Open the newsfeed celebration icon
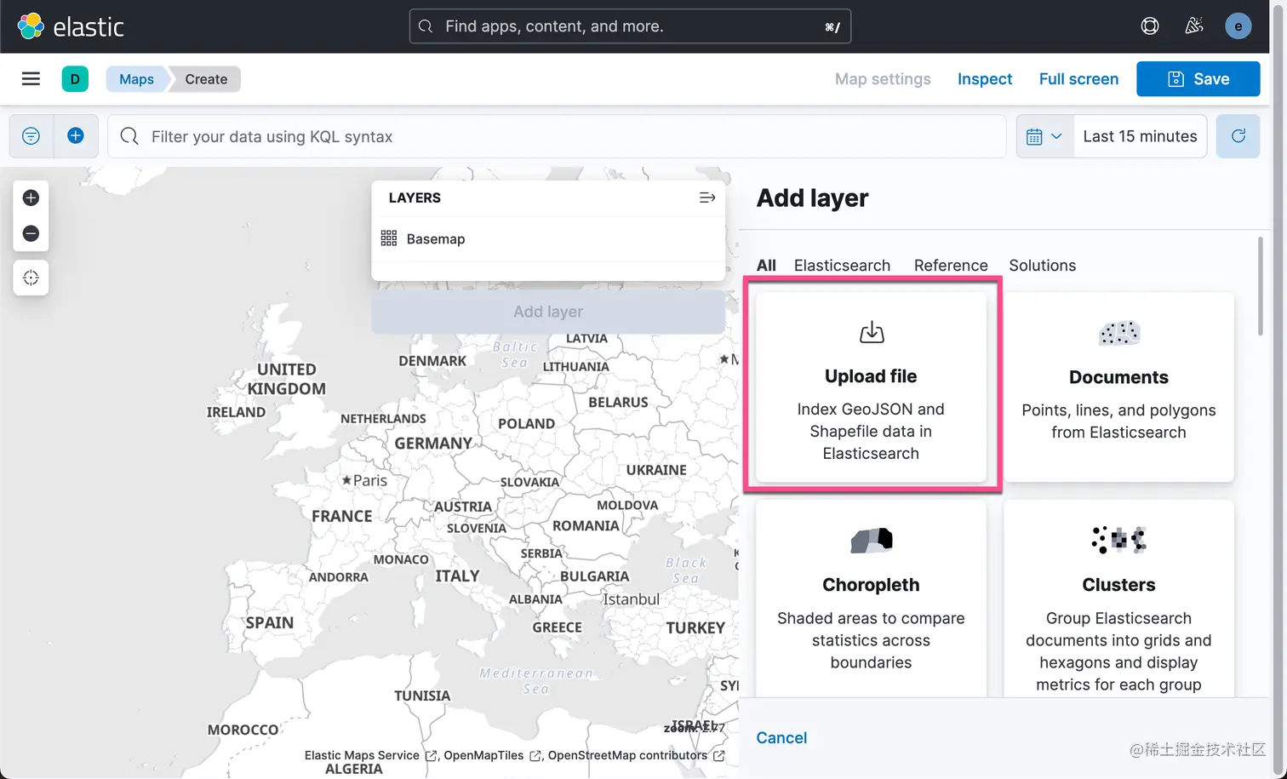This screenshot has height=779, width=1287. 1194,26
